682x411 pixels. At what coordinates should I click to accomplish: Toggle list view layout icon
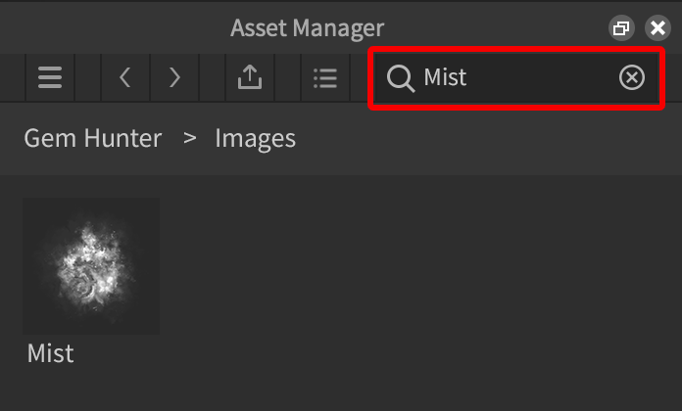(324, 77)
